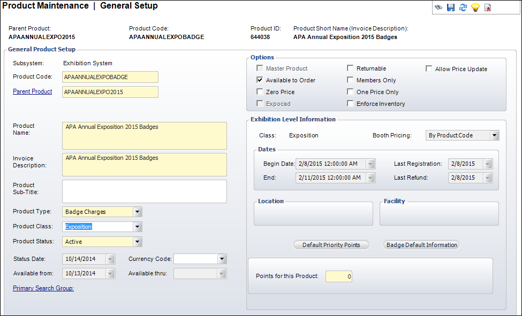The image size is (522, 316).
Task: Click the binoculars search icon
Action: click(438, 7)
